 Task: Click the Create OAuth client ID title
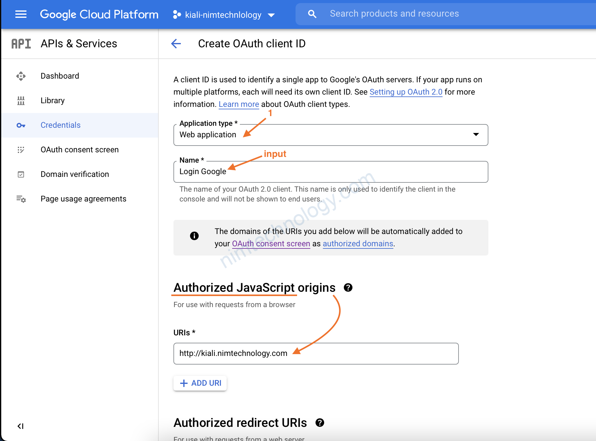[252, 44]
